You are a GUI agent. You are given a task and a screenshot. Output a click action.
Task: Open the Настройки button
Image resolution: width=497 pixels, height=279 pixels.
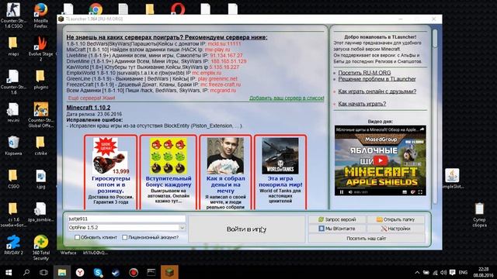pyautogui.click(x=396, y=229)
